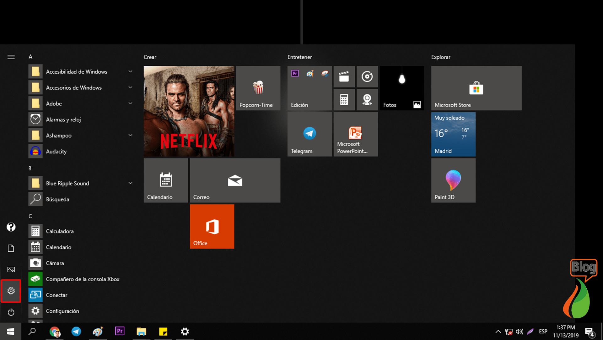Screen dimensions: 603x340
Task: Expand the Start hamburger menu
Action: tap(11, 57)
